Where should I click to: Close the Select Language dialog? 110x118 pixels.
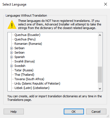click(x=106, y=4)
